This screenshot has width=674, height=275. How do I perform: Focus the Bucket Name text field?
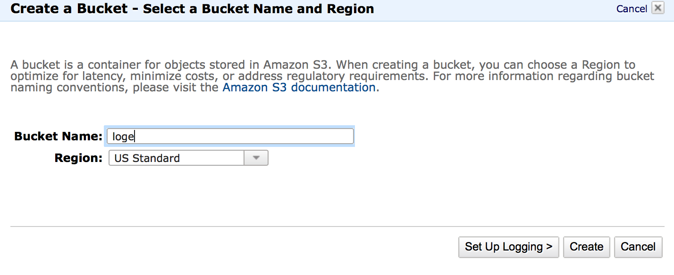pos(230,137)
